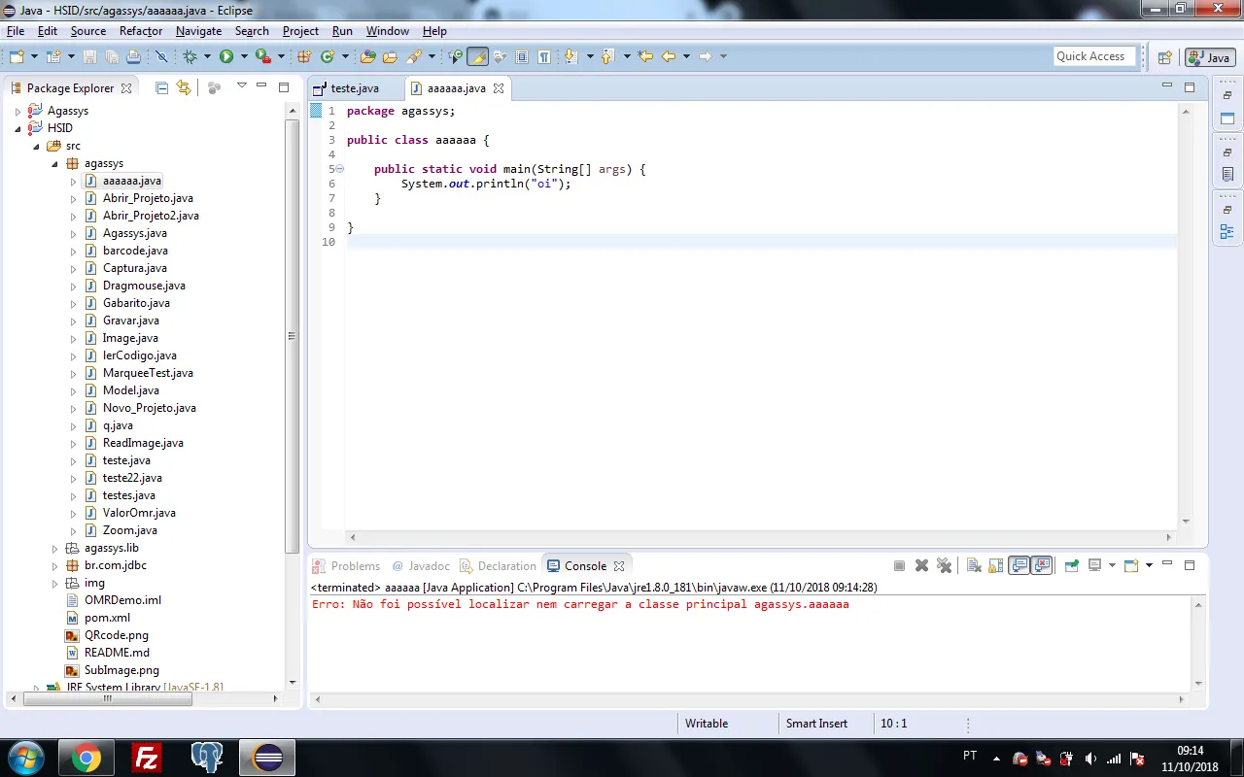Expand the Agassys project node
The width and height of the screenshot is (1244, 777).
(x=17, y=111)
